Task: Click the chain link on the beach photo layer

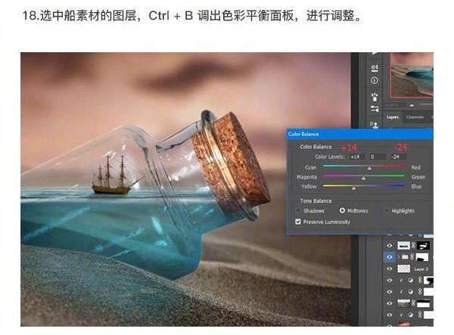Action: 413,303
